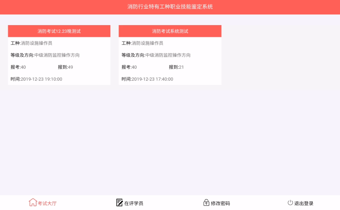Open the 消防考试系统测试 exam card header
340x210 pixels.
pyautogui.click(x=170, y=31)
